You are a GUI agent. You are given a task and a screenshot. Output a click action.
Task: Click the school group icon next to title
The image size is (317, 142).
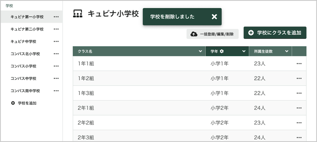(x=78, y=14)
